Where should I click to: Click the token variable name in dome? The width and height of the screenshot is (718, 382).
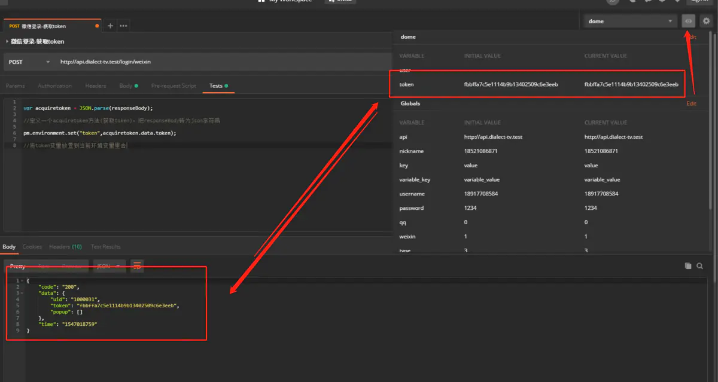[x=406, y=84]
